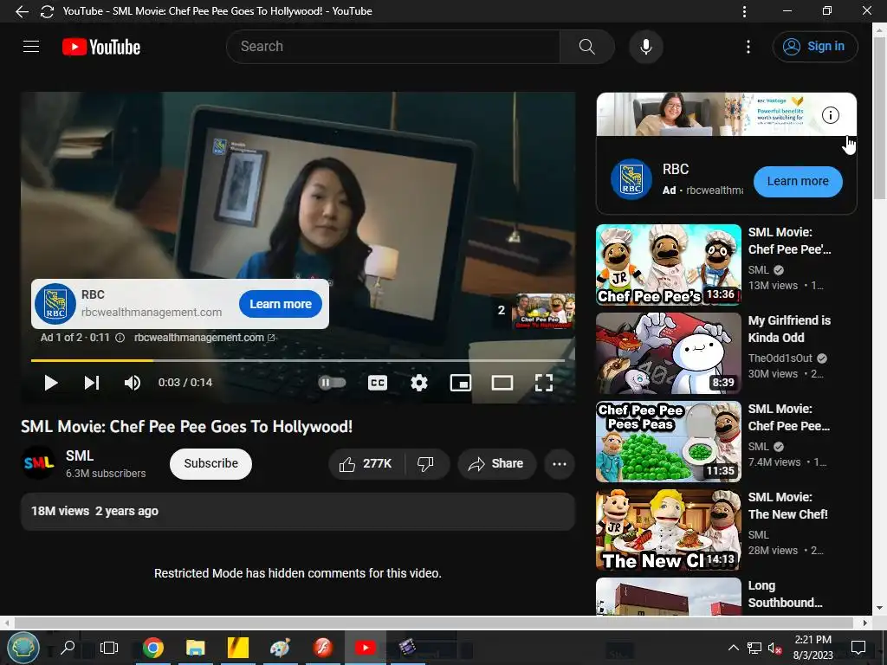This screenshot has height=665, width=887.
Task: Click RBC logo in ad overlay
Action: coord(55,304)
